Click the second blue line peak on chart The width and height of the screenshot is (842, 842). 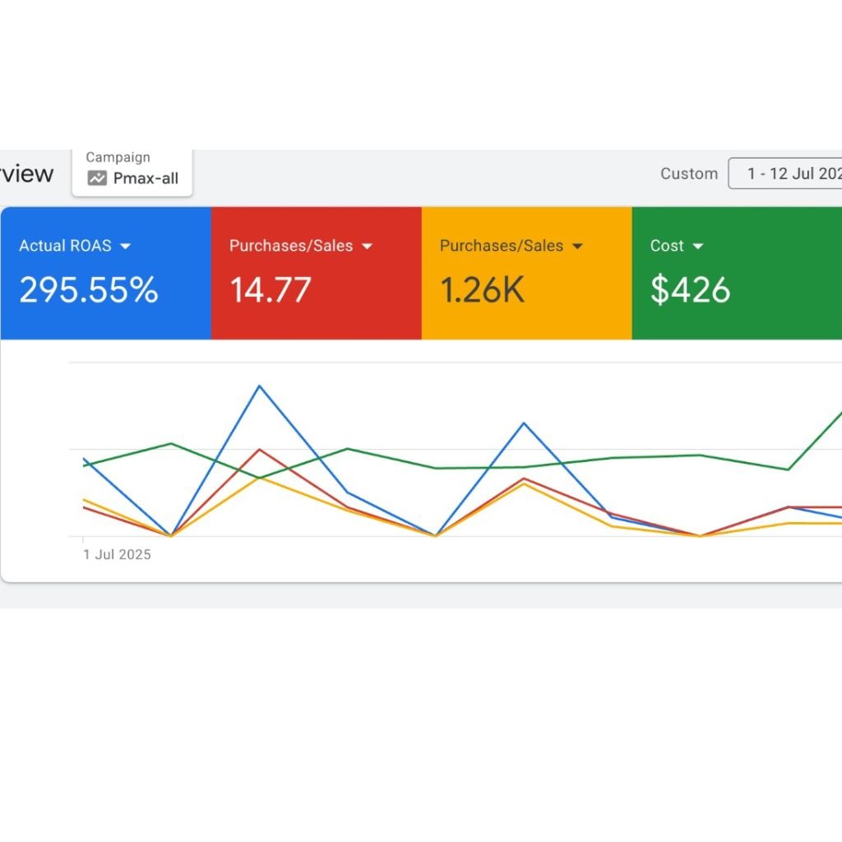(x=524, y=423)
